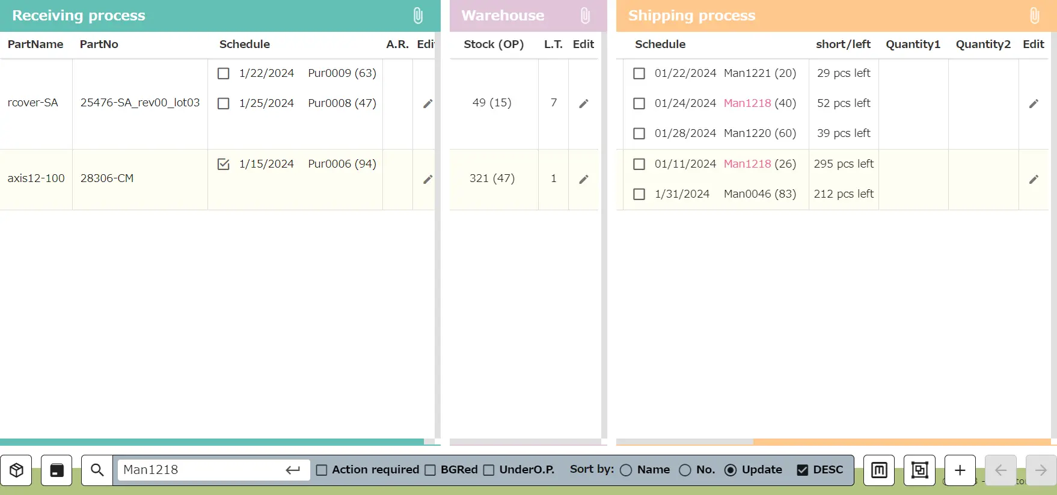Check the Pur0009 (63) schedule checkbox

coord(223,73)
